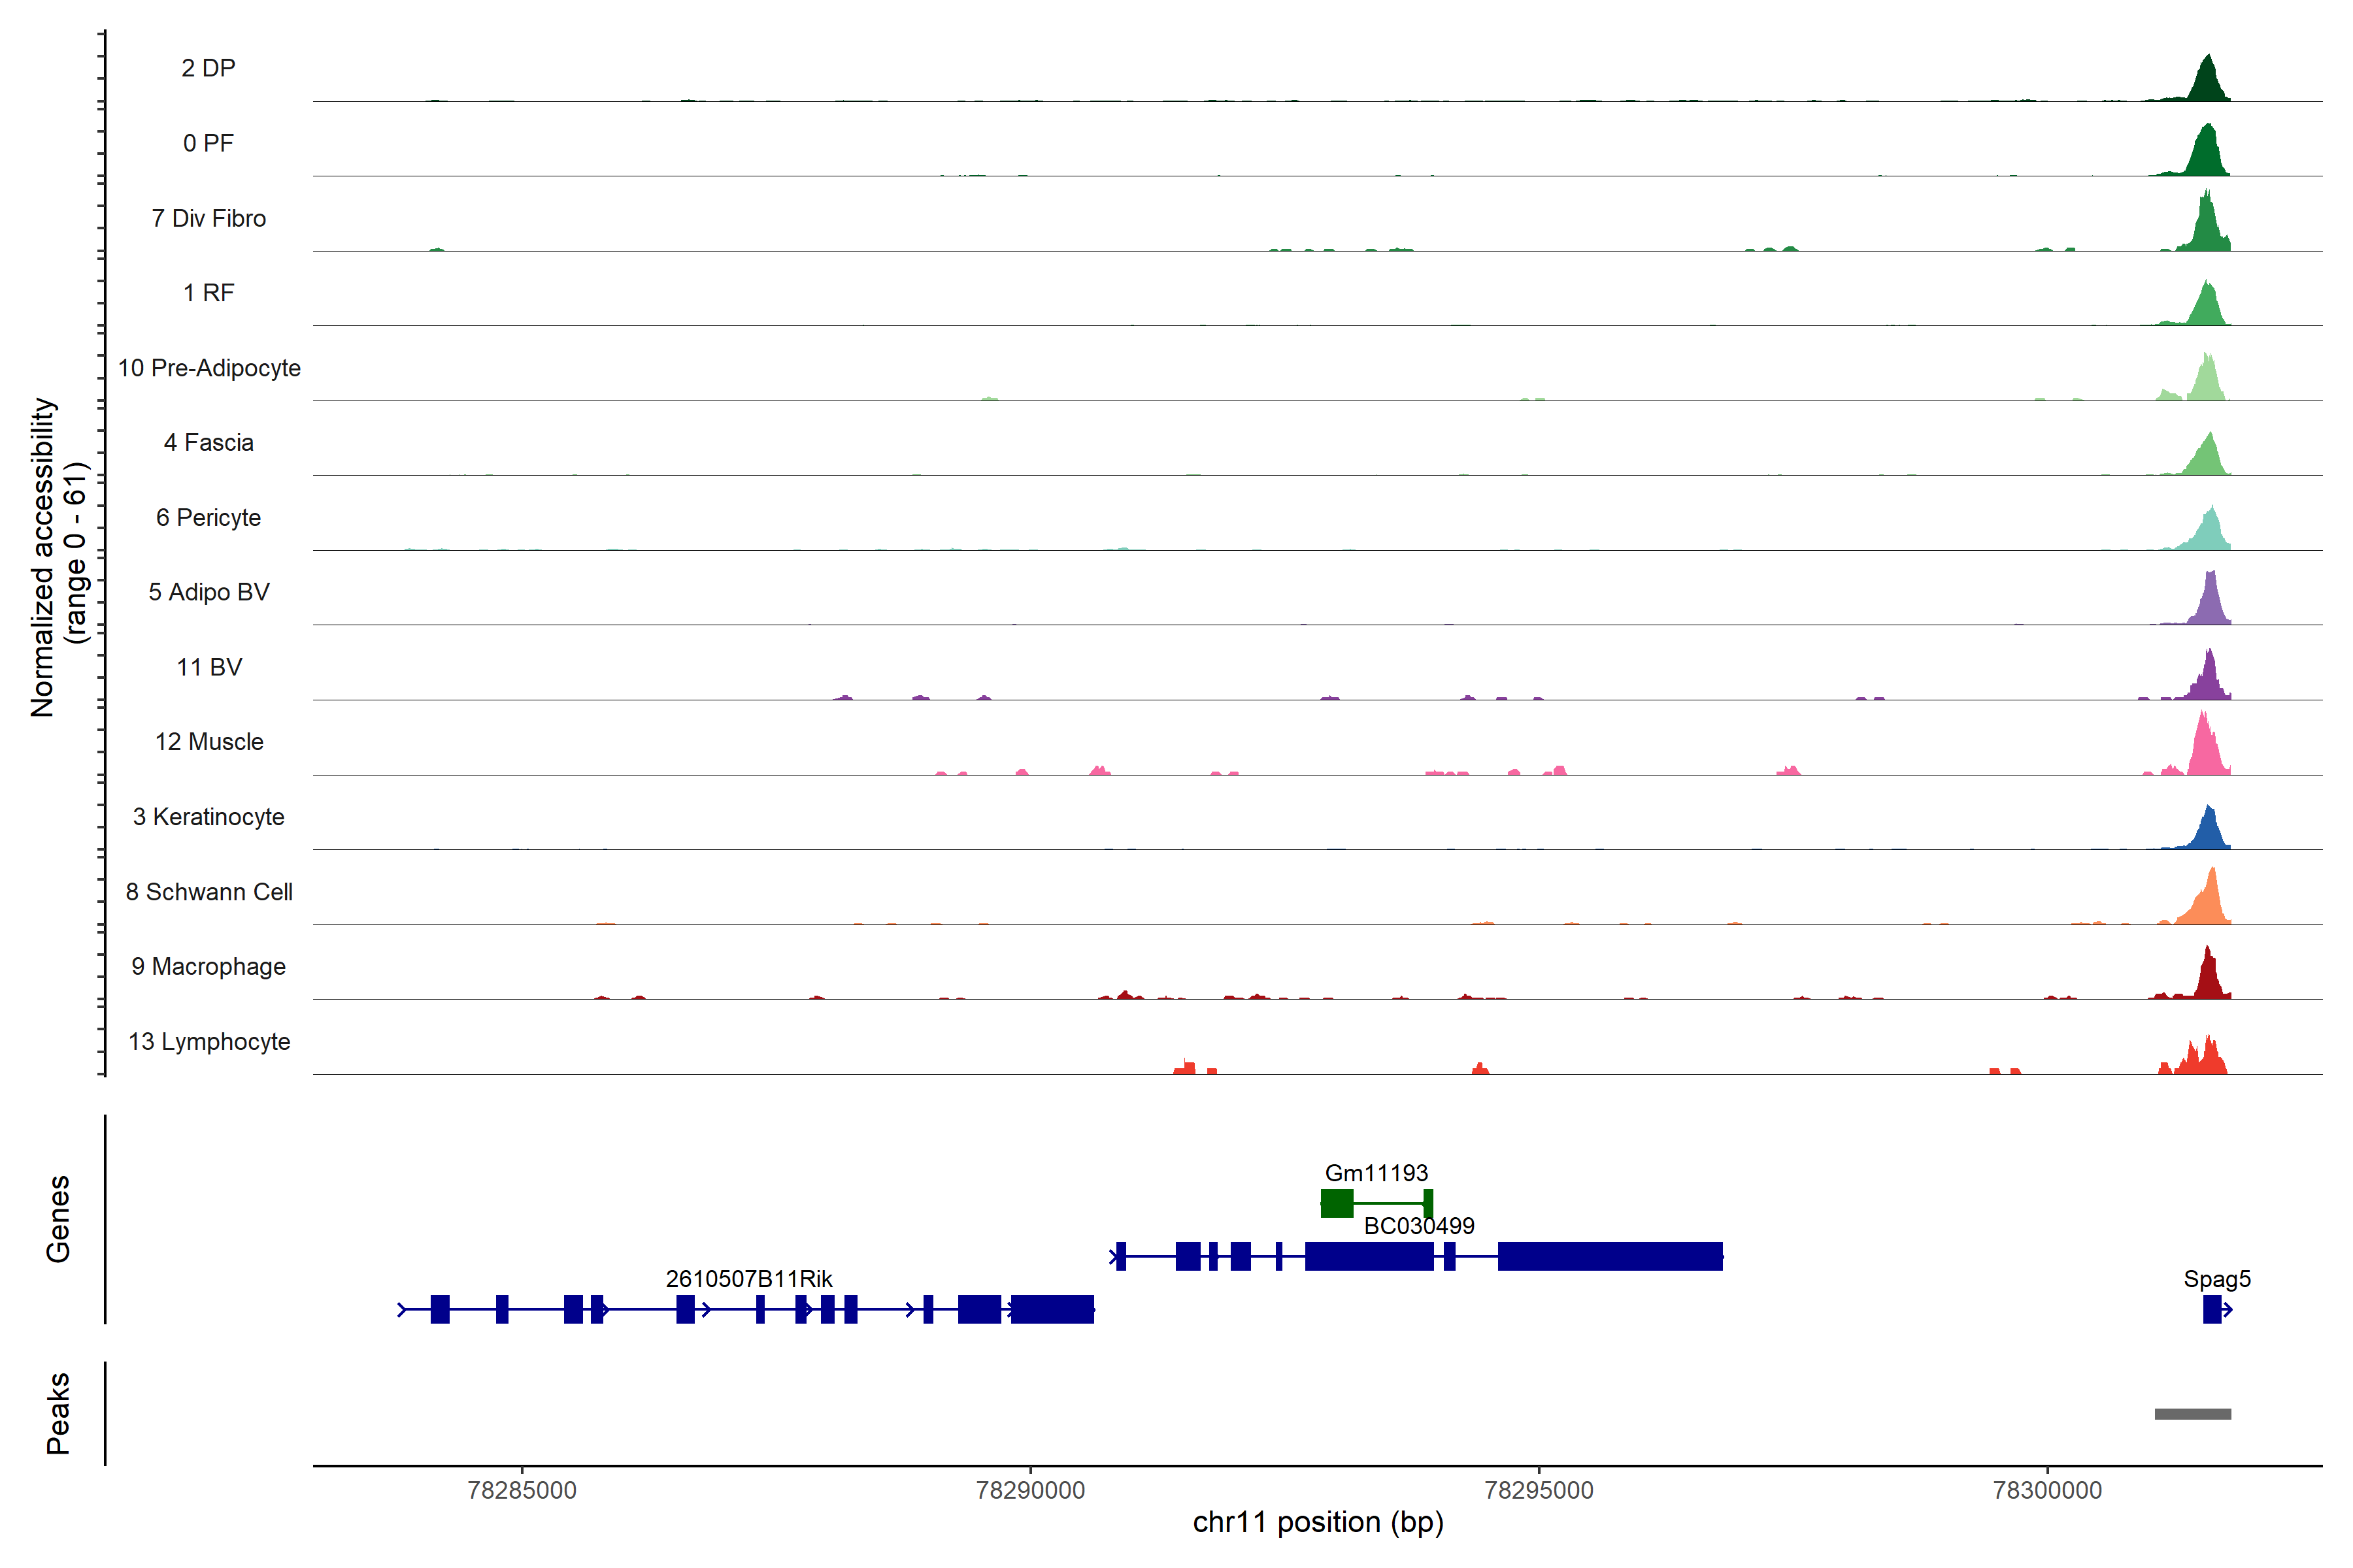Select the BC030499 gene label
This screenshot has width=2353, height=1568.
click(1418, 1225)
